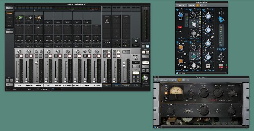Click the lit white button in control room section
This screenshot has height=131, width=254.
pos(136,73)
